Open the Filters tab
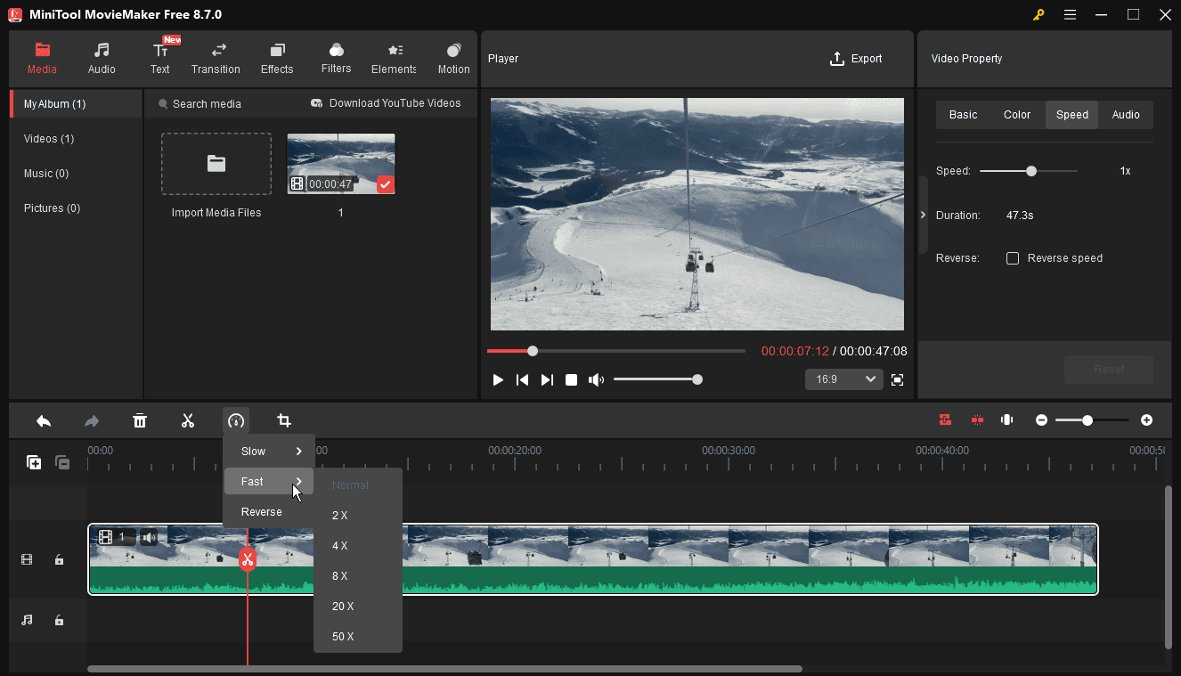The image size is (1181, 676). pyautogui.click(x=336, y=59)
